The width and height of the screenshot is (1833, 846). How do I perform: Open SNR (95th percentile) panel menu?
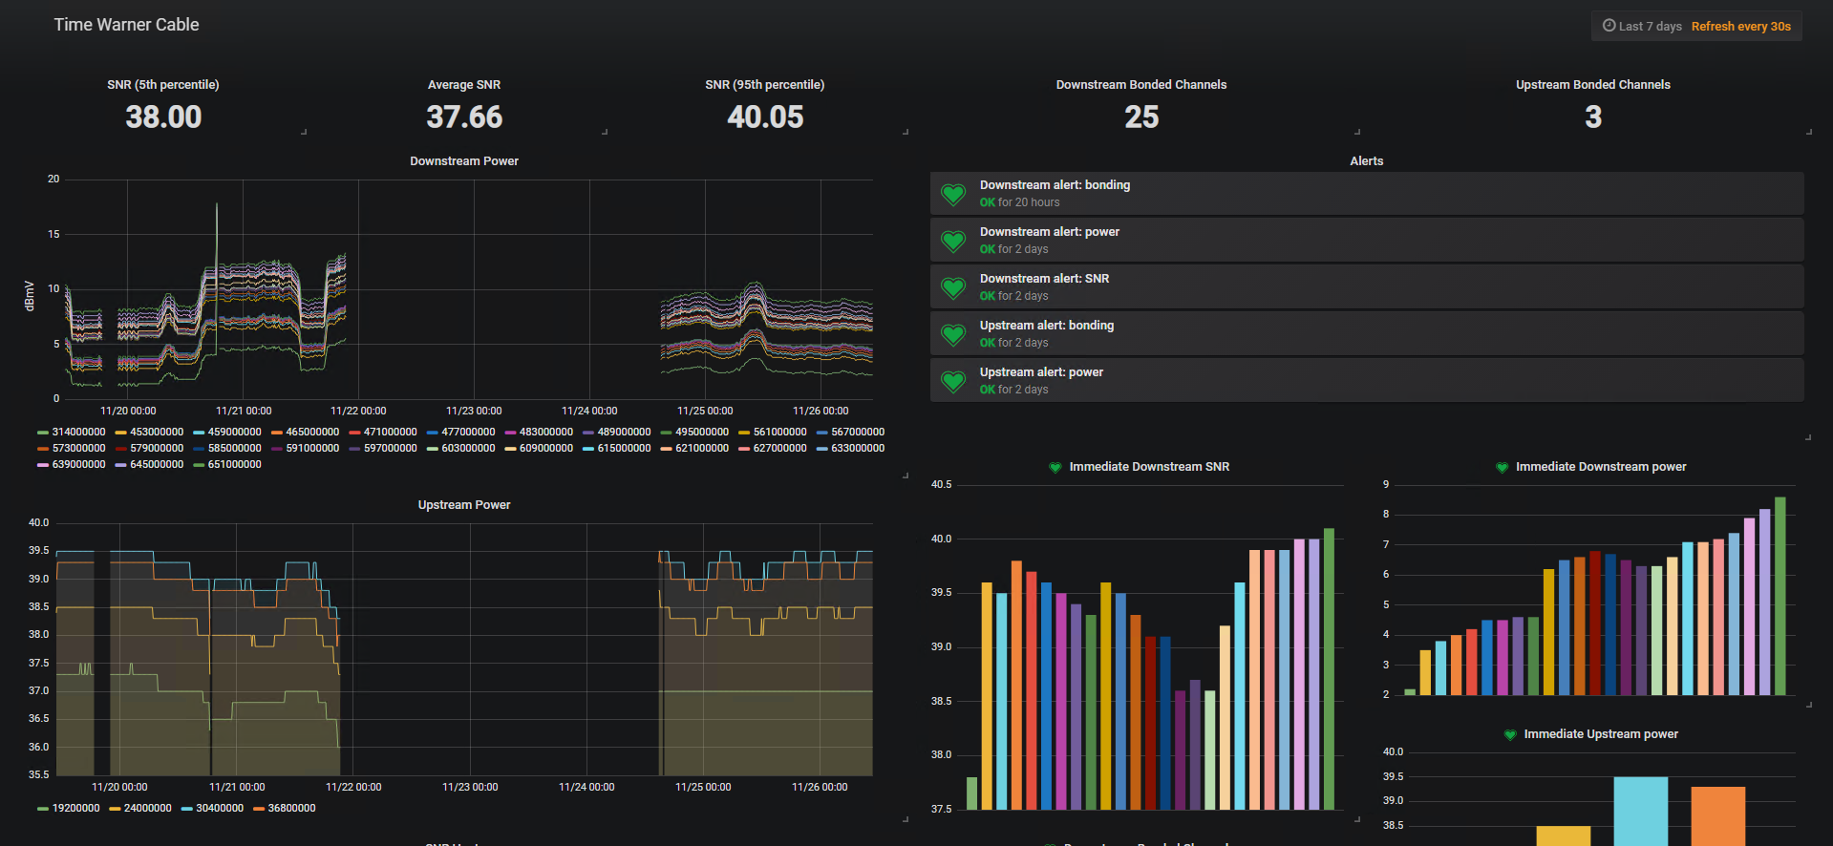tap(765, 85)
